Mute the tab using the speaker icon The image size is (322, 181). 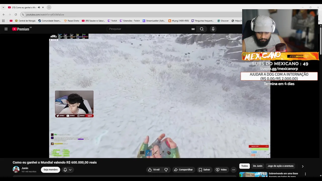(x=39, y=8)
